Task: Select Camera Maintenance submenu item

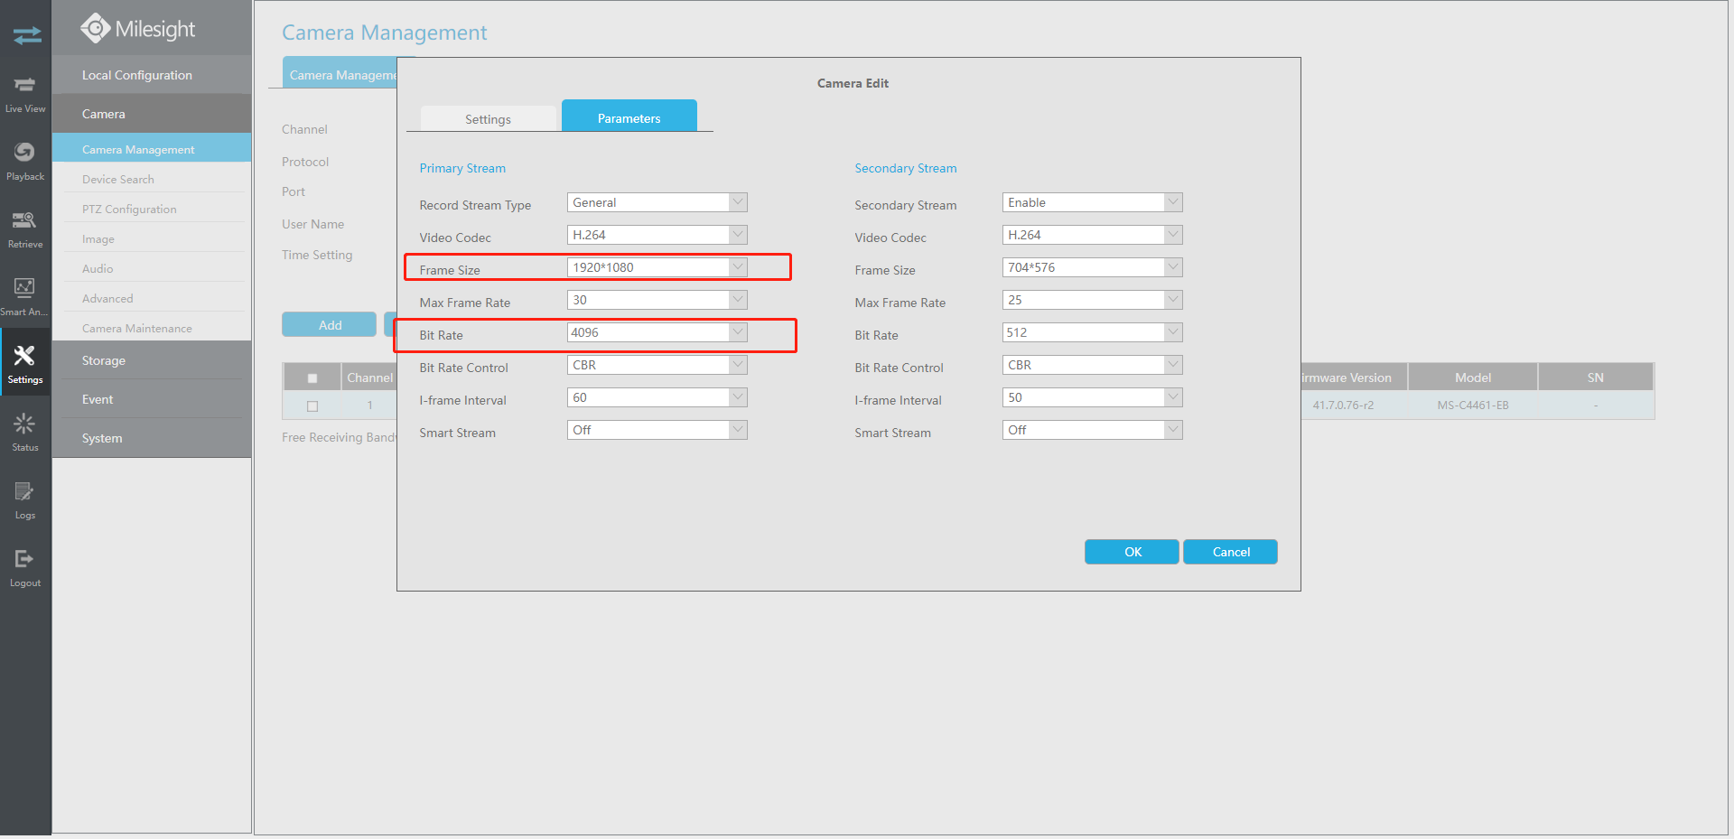Action: point(137,329)
